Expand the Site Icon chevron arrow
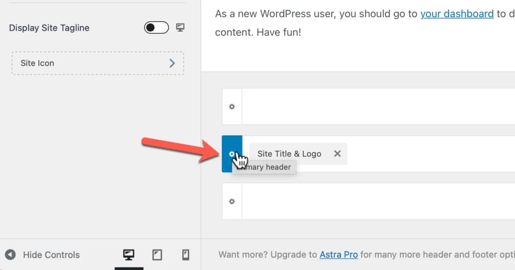515x270 pixels. (172, 63)
